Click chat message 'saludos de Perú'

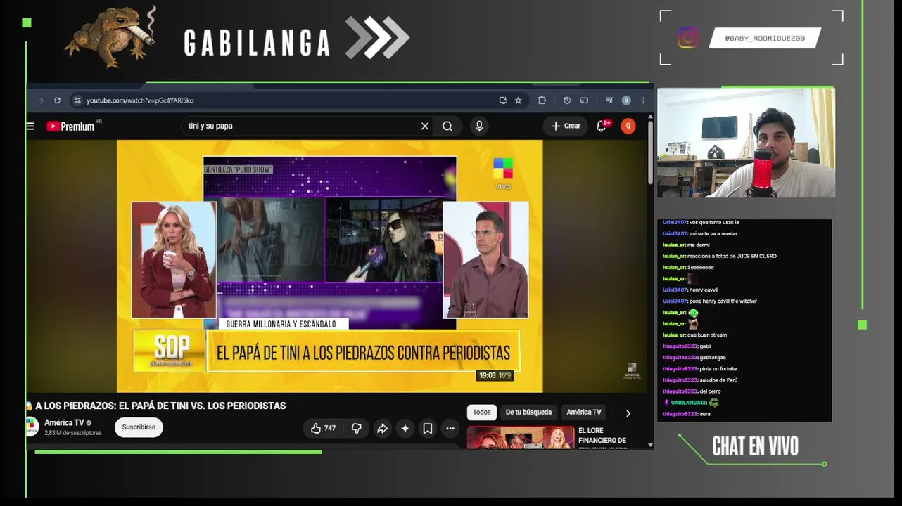718,380
